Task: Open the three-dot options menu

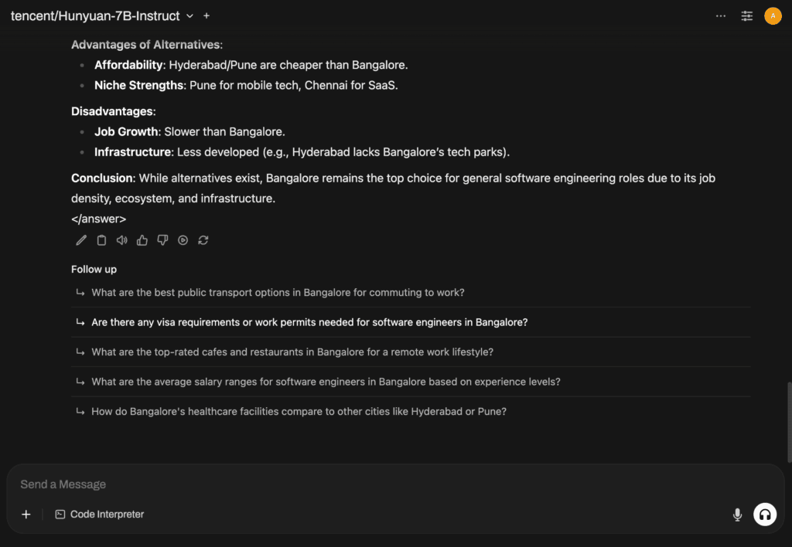Action: pos(721,16)
